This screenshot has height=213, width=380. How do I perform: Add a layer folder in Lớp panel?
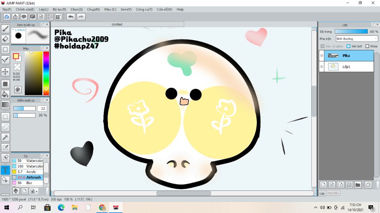[x=358, y=185]
